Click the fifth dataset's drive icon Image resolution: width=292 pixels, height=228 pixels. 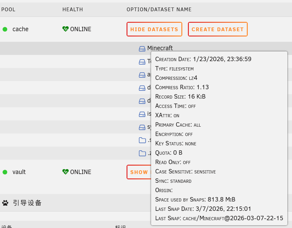click(x=142, y=101)
